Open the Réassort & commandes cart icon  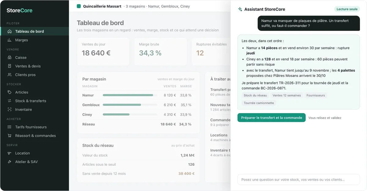tap(9, 135)
